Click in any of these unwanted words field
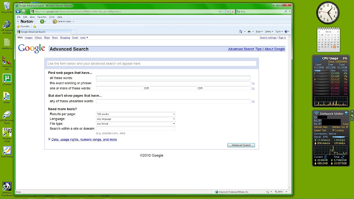Viewport: 354px width, 199px height. point(173,101)
